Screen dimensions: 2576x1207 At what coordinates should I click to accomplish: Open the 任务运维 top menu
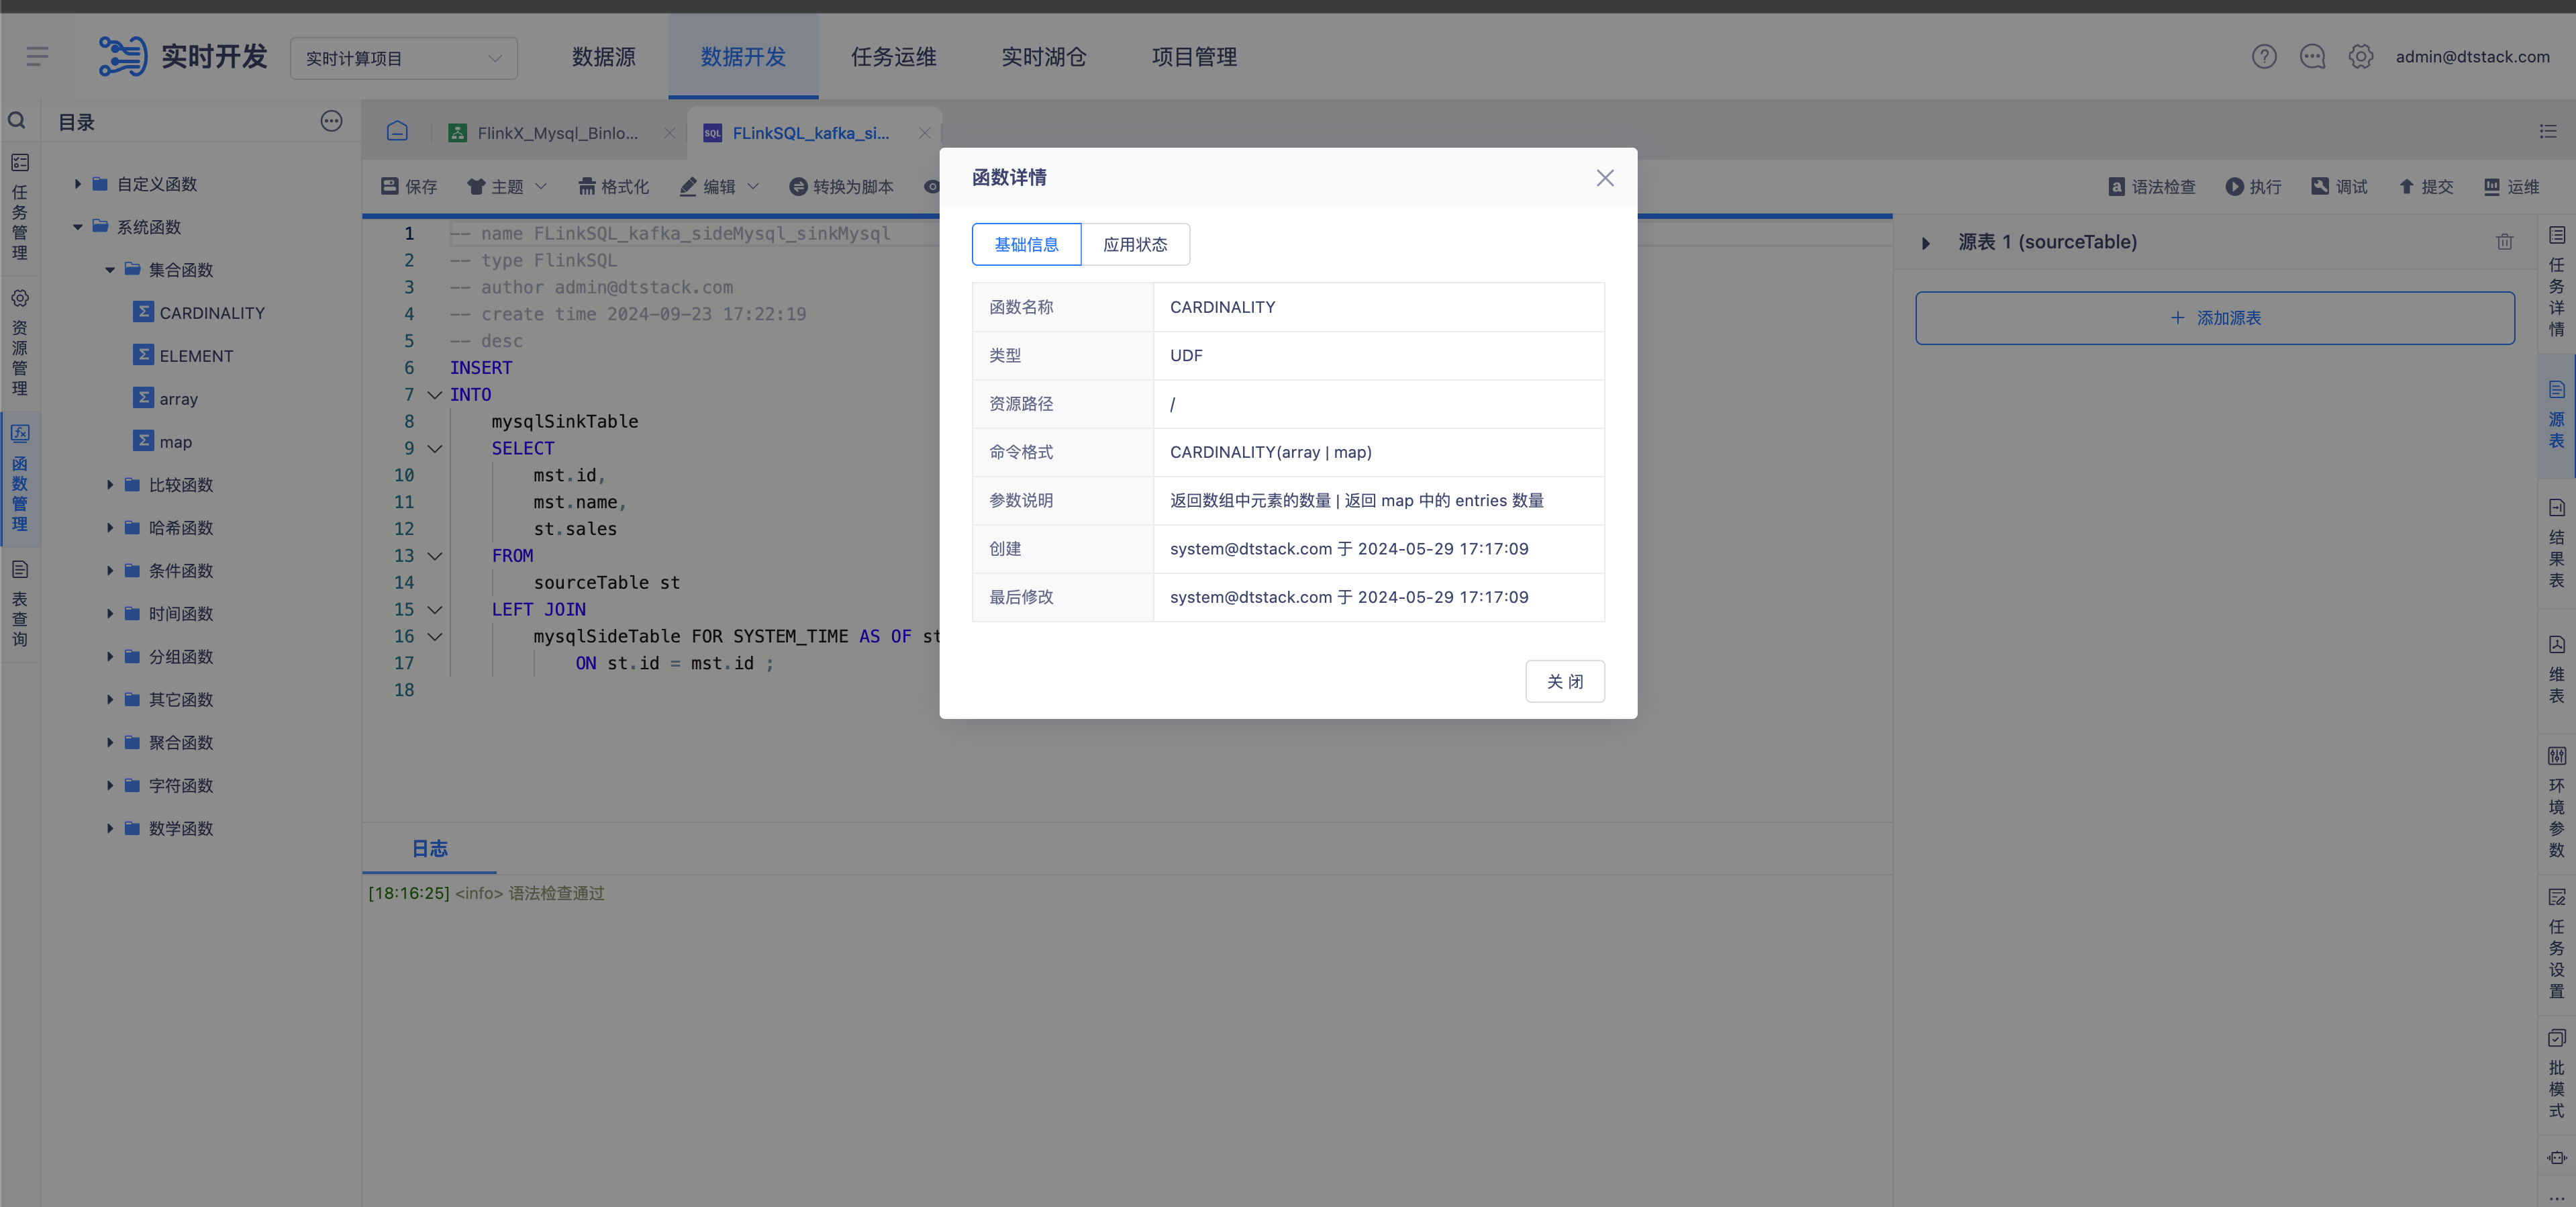(x=893, y=57)
